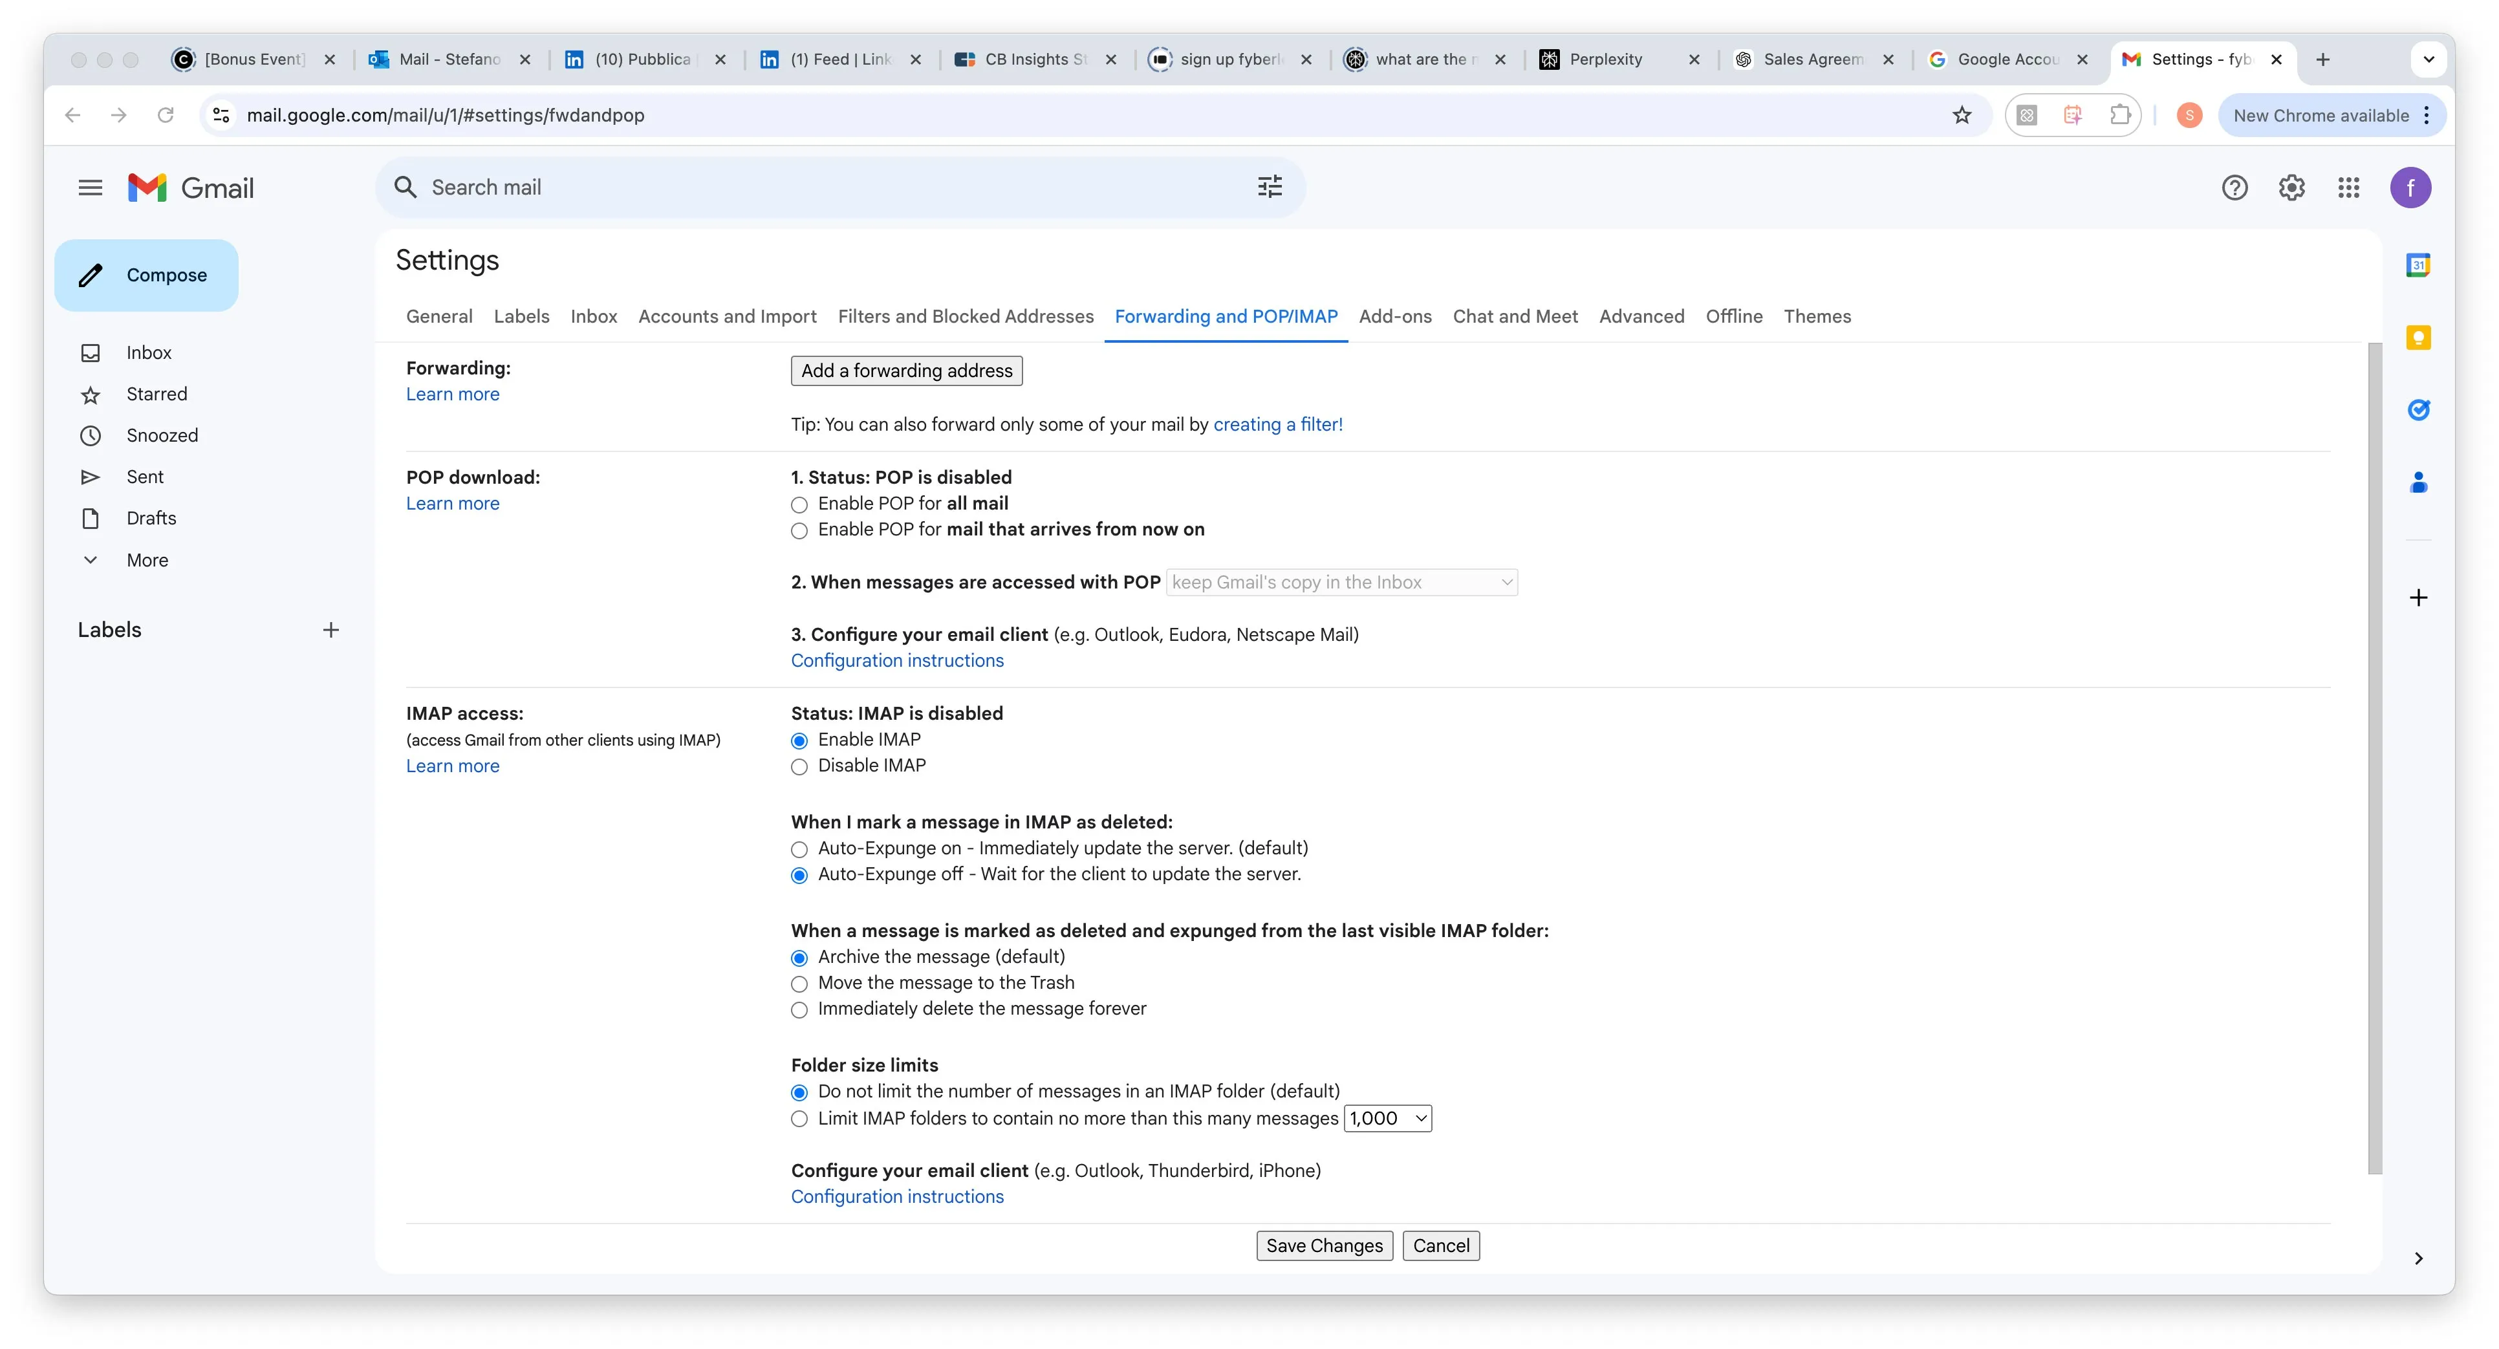Click the Cancel button
Screen dimensions: 2499x1349
click(1441, 1246)
